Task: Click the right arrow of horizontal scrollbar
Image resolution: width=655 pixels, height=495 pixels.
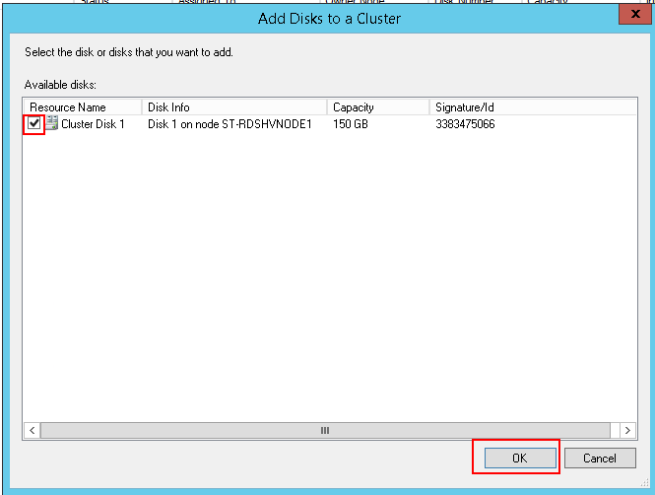Action: [627, 430]
